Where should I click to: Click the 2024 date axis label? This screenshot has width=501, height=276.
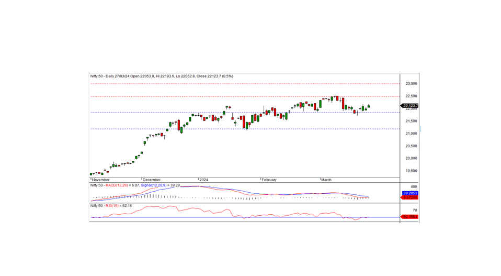[203, 180]
